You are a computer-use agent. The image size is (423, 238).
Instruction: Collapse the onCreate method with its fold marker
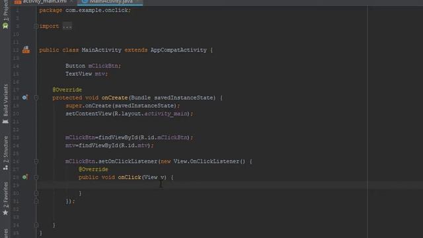coord(36,98)
